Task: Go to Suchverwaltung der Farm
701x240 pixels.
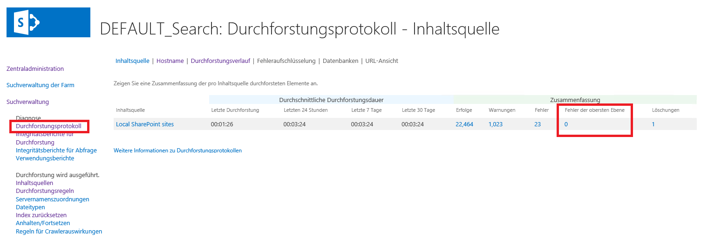Action: 40,85
